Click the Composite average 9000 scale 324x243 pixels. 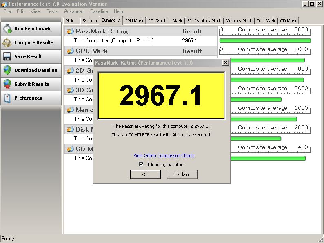[265, 51]
